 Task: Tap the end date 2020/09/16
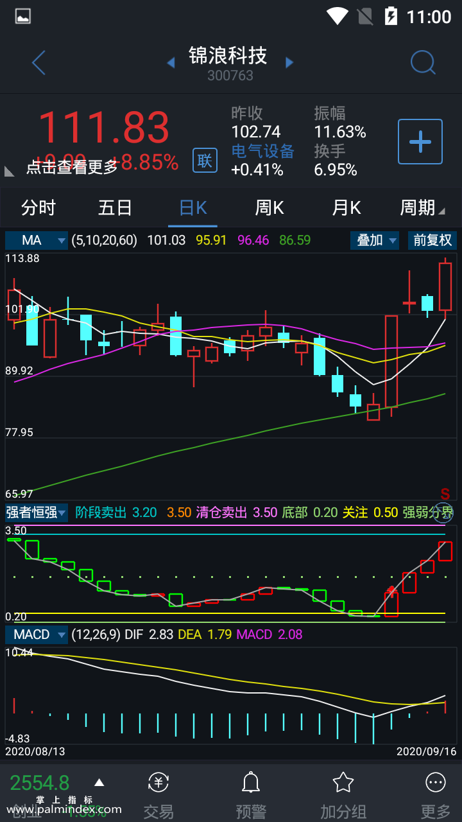point(426,751)
